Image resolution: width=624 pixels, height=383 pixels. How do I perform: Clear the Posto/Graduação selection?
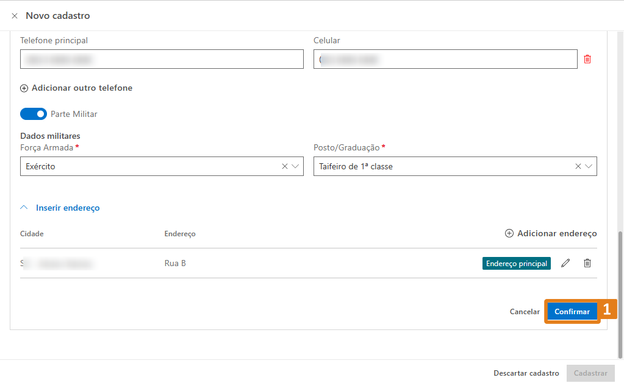pyautogui.click(x=578, y=166)
